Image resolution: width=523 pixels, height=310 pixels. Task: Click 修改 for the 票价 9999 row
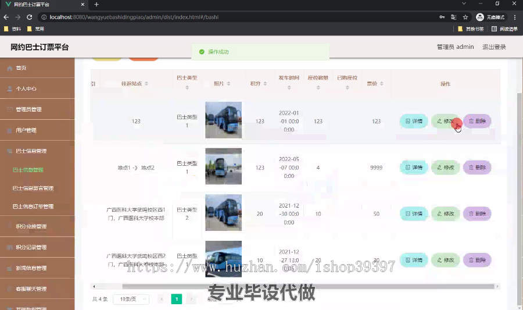(445, 168)
